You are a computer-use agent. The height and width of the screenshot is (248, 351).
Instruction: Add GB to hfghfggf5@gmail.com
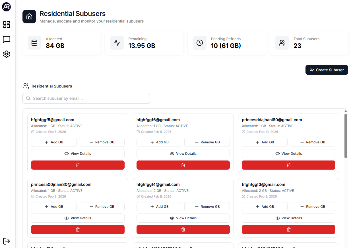pos(54,142)
